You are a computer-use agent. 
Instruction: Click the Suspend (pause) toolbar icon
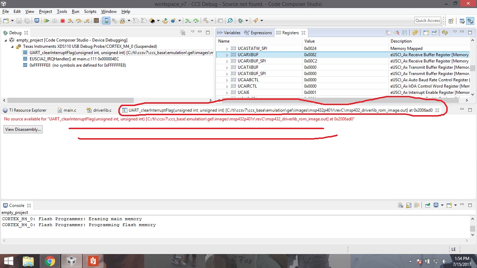point(54,21)
